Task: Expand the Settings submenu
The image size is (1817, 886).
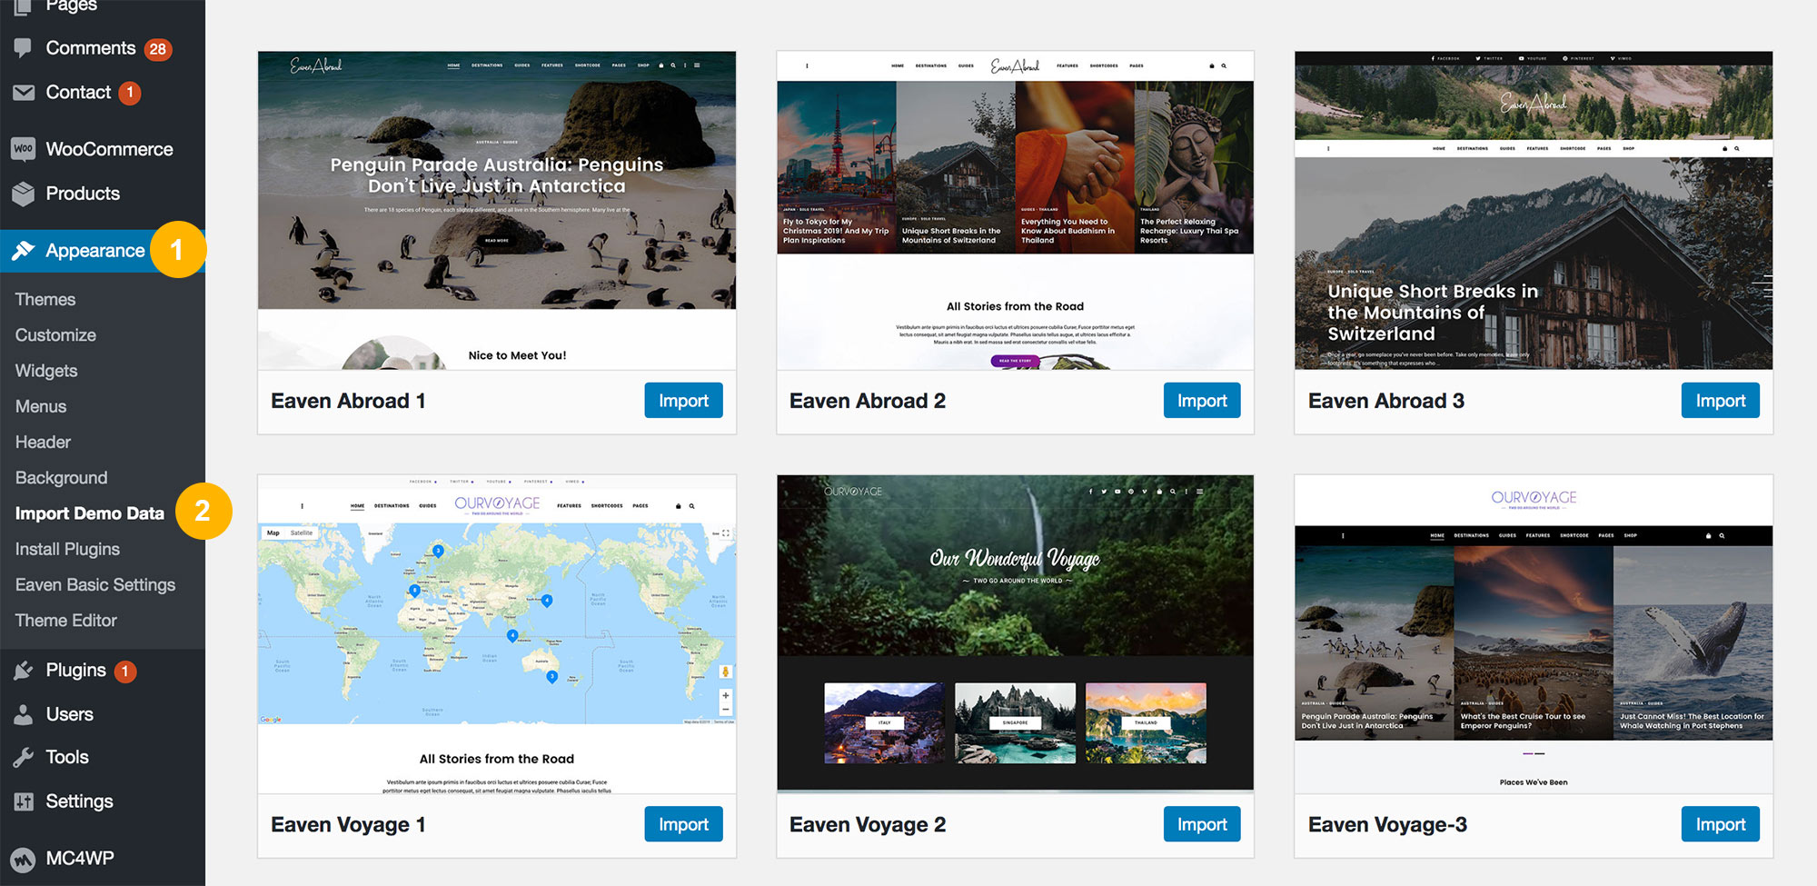Action: pos(80,801)
